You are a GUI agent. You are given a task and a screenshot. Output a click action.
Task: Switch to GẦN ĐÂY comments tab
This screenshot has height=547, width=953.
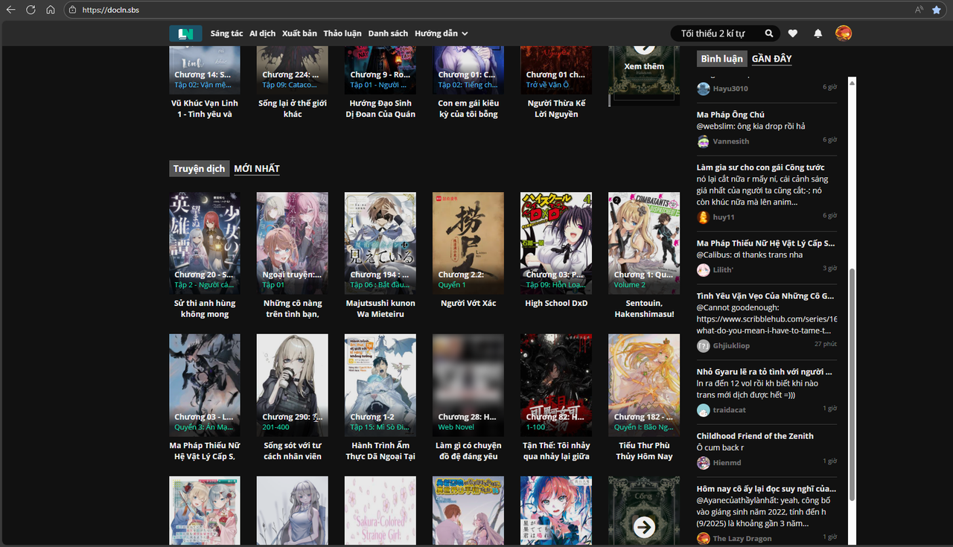tap(772, 59)
